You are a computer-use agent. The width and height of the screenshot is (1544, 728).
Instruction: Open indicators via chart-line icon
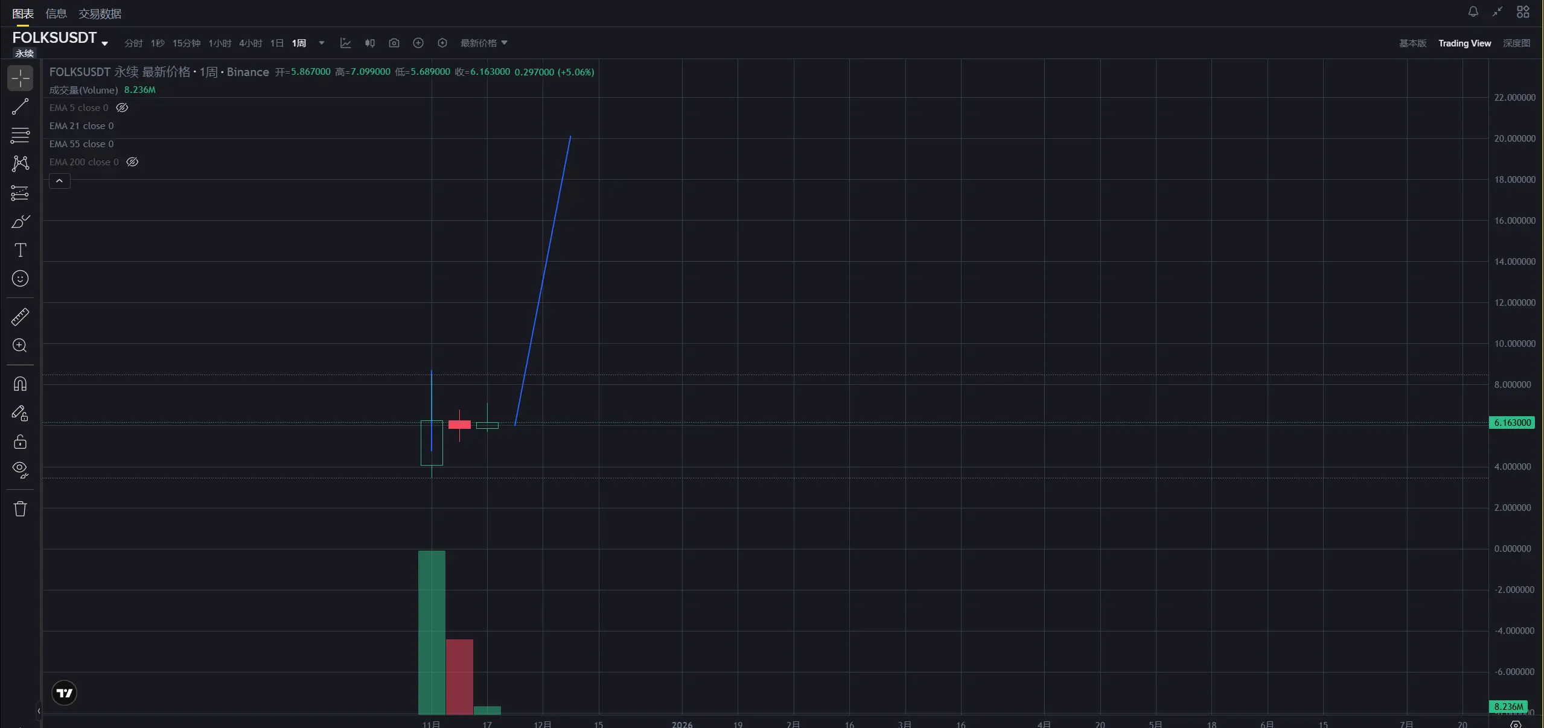(345, 43)
